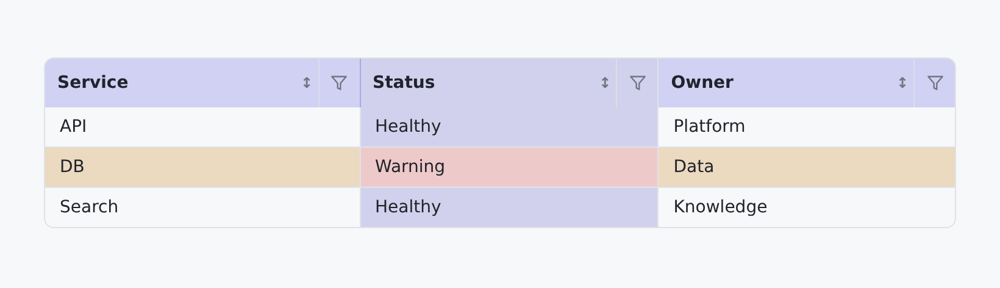Select the Platform owner cell
The width and height of the screenshot is (1000, 288).
pos(807,127)
